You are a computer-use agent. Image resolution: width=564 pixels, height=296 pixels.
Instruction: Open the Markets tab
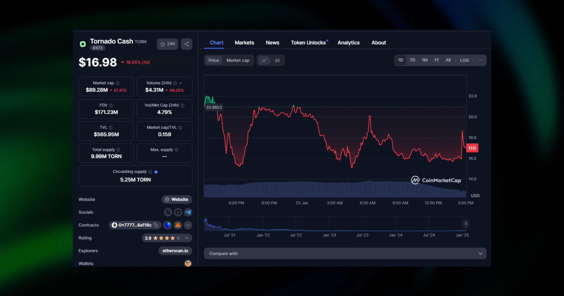pyautogui.click(x=244, y=43)
